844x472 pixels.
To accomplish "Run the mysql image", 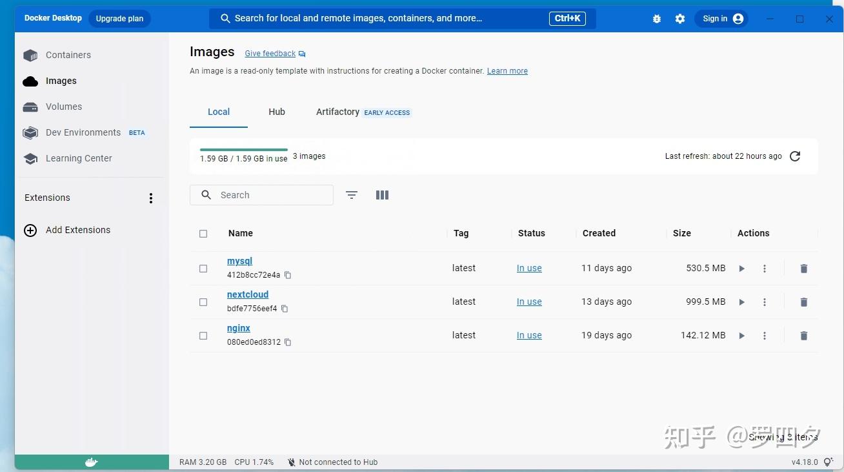I will pos(741,269).
